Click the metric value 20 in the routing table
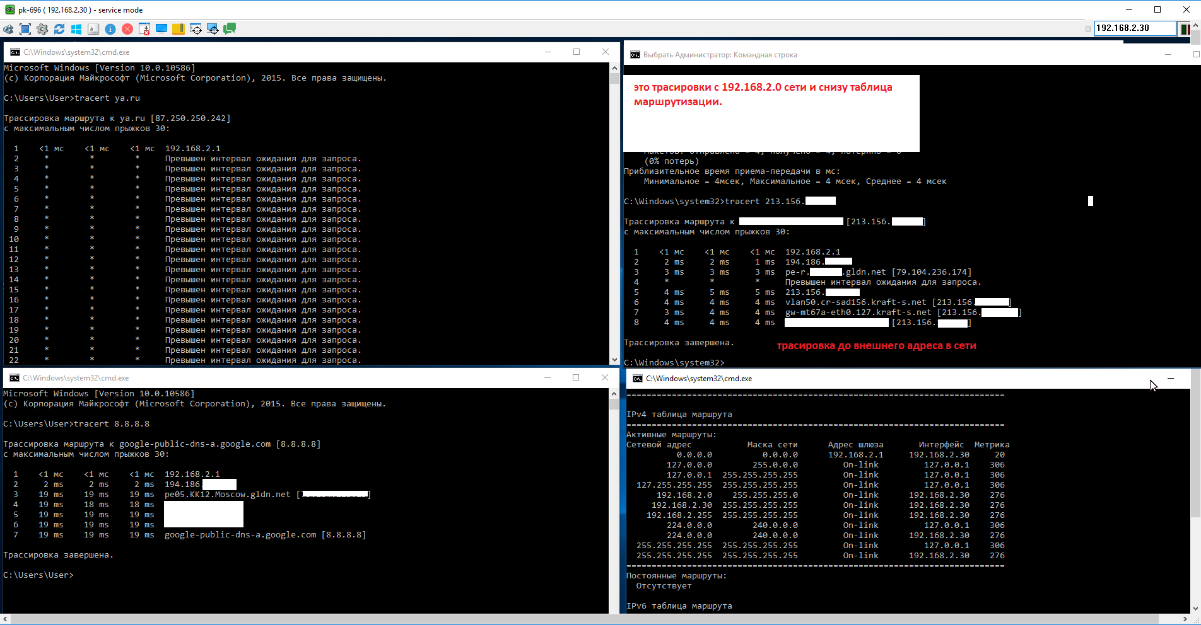Image resolution: width=1201 pixels, height=625 pixels. 1000,455
